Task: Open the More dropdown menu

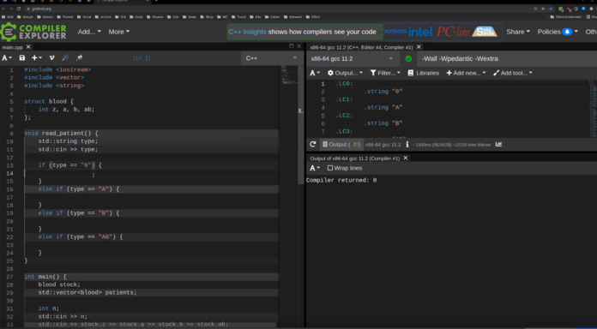Action: (118, 32)
